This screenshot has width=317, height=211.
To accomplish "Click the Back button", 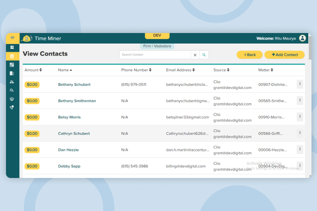I will [x=249, y=55].
